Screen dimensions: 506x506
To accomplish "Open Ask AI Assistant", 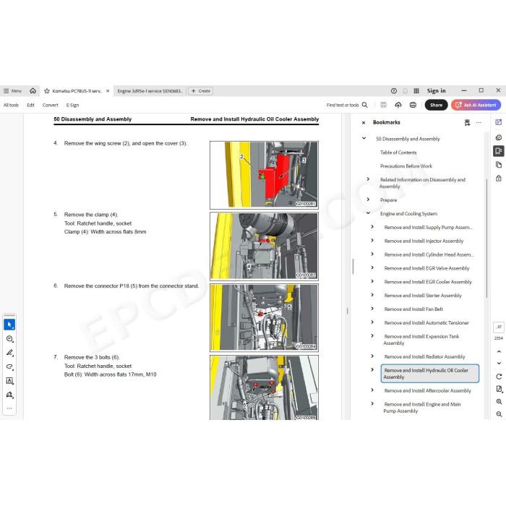I will 476,105.
